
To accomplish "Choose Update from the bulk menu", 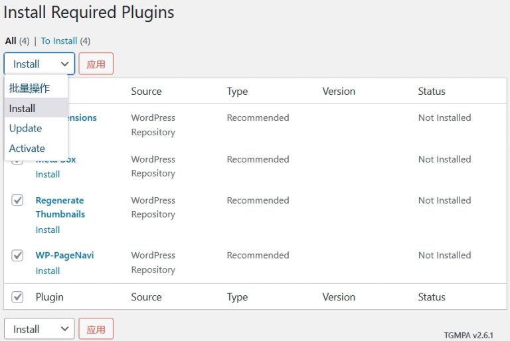I will [26, 128].
